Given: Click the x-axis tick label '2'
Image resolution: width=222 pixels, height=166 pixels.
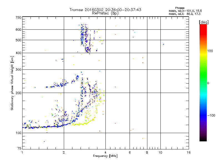Looking at the screenshot, I should (x=64, y=152).
